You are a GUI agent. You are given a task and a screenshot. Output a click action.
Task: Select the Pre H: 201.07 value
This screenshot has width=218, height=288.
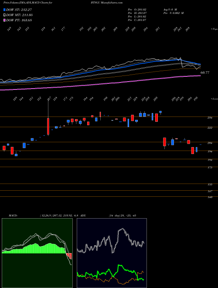(137, 13)
